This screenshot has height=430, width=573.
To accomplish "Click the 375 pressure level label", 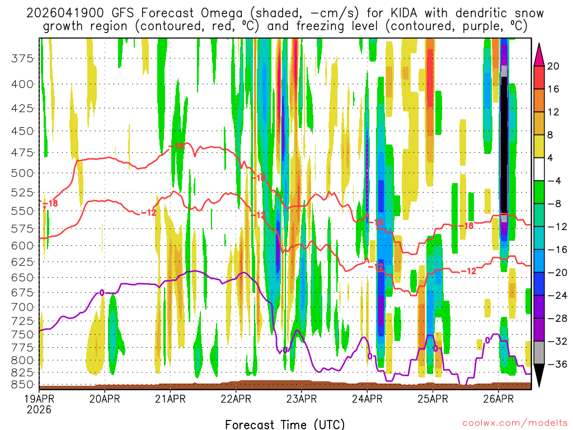I will coord(22,58).
